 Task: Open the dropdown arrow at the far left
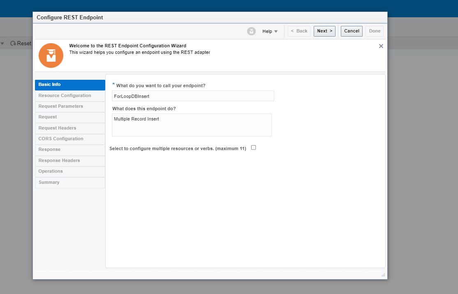tap(2, 43)
